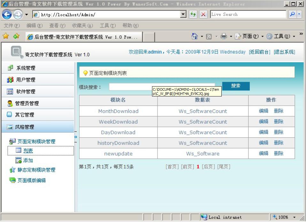Click the 100% zoom level control
Viewport: 306px width, 222px height.
coord(281,217)
